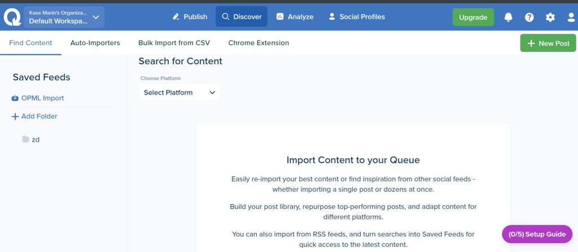Screen dimensions: 578x252
Task: Open the (0/5) Setup Guide button
Action: click(537, 234)
